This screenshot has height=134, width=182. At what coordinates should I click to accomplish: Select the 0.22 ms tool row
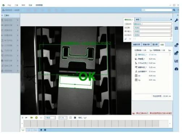152,63
